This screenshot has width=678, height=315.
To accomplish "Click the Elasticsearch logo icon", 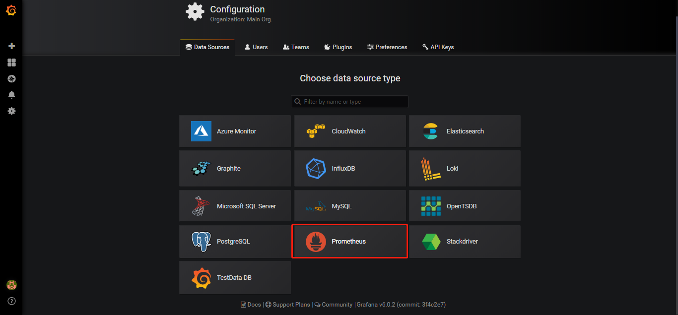I will [x=430, y=131].
